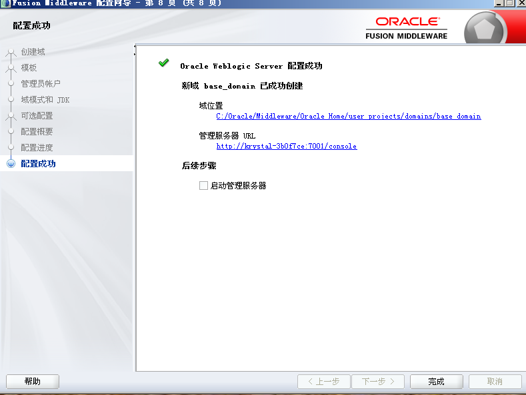Click the 'Oracle Weblogic Server 配置成功' text

click(251, 66)
